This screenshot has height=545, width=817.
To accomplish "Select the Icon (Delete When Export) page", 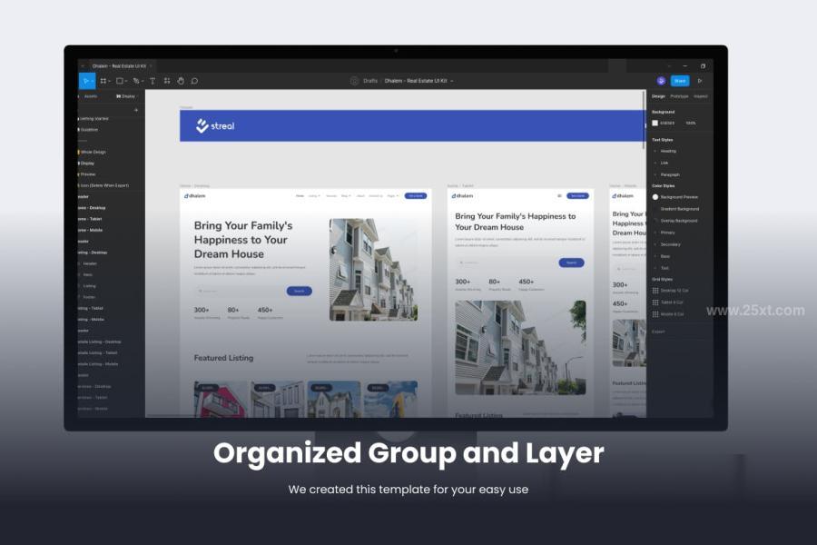I will 103,185.
